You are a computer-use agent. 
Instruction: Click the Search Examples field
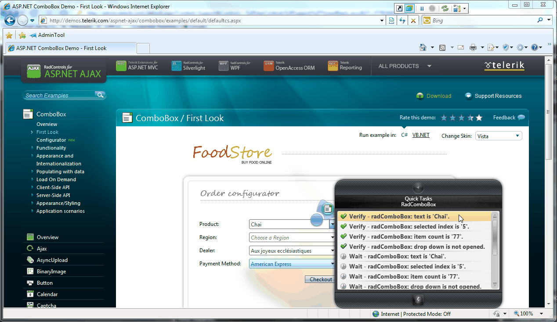click(59, 95)
